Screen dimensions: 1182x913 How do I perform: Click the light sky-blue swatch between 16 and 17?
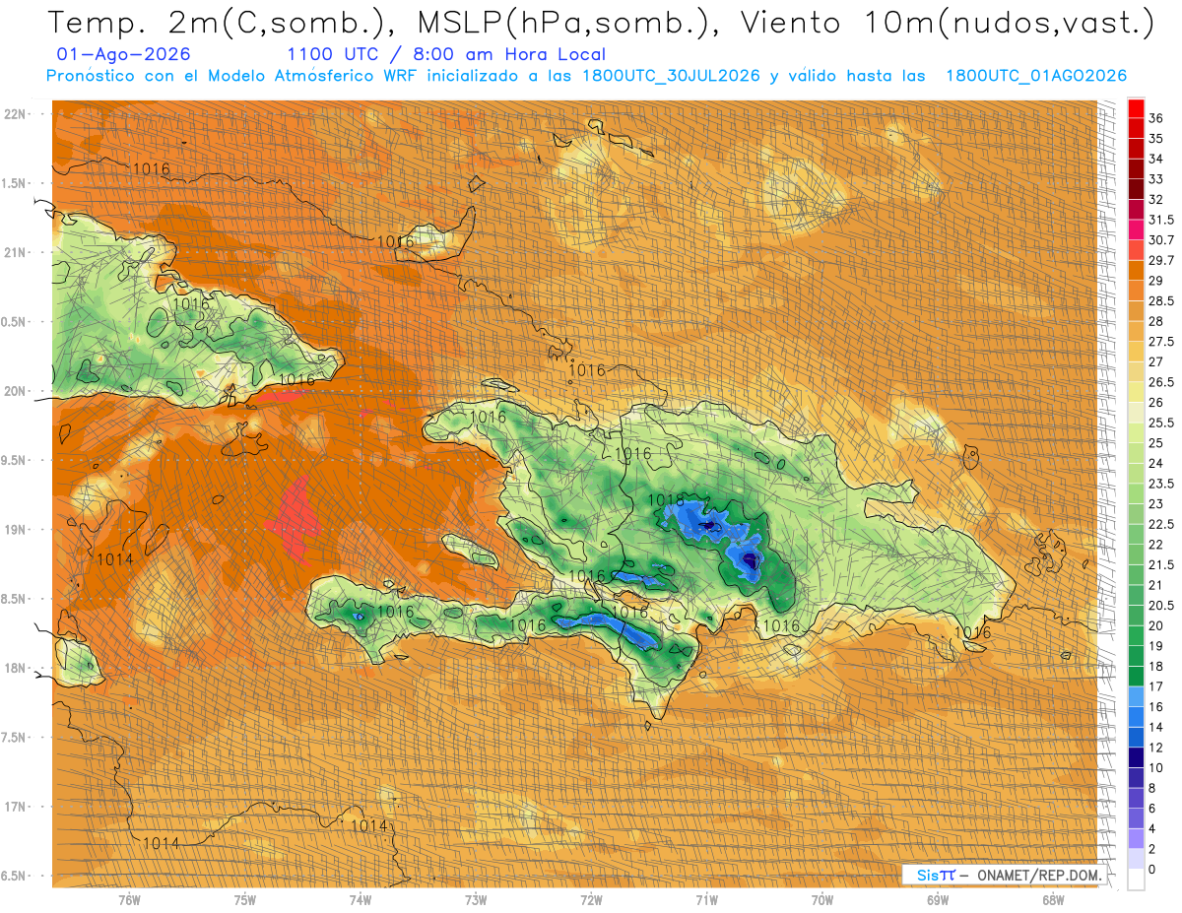point(1136,696)
